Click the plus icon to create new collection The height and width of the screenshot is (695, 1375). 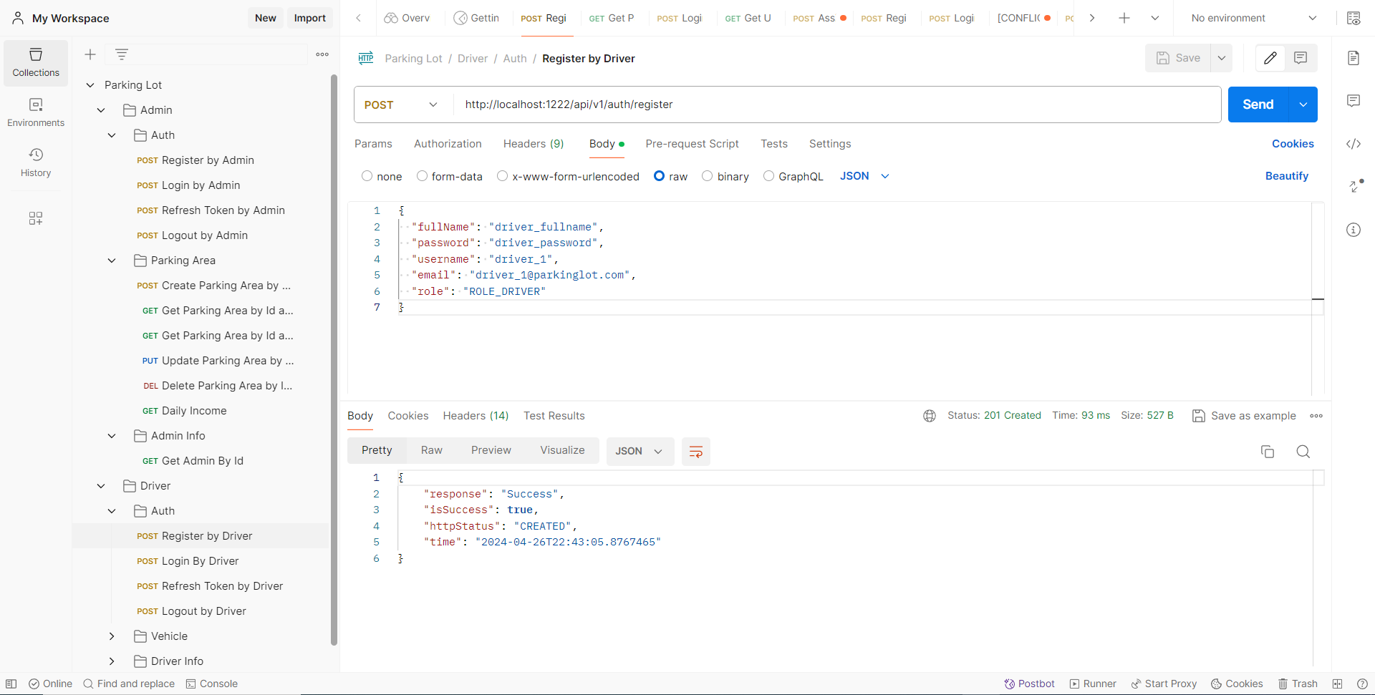coord(90,54)
